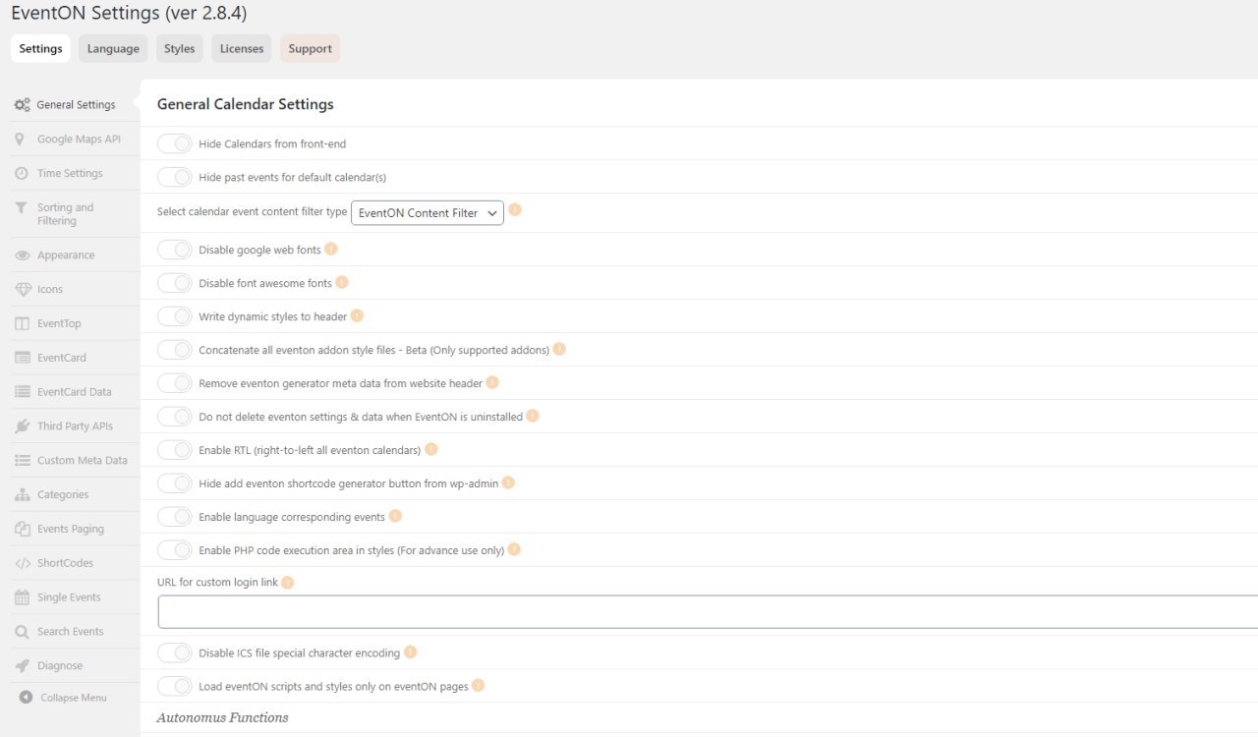Screen dimensions: 1258x737
Task: Toggle Enable PHP code execution area
Action: tap(174, 550)
